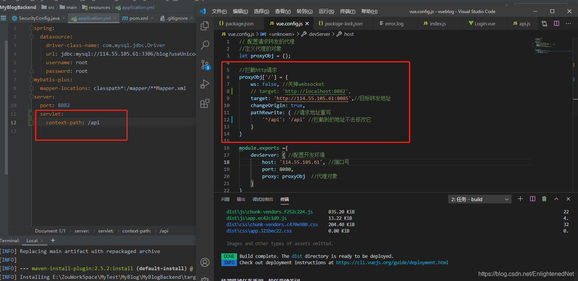Screen dimensions: 578x281
Task: Add a new IntelliJ terminal session
Action: click(x=53, y=240)
